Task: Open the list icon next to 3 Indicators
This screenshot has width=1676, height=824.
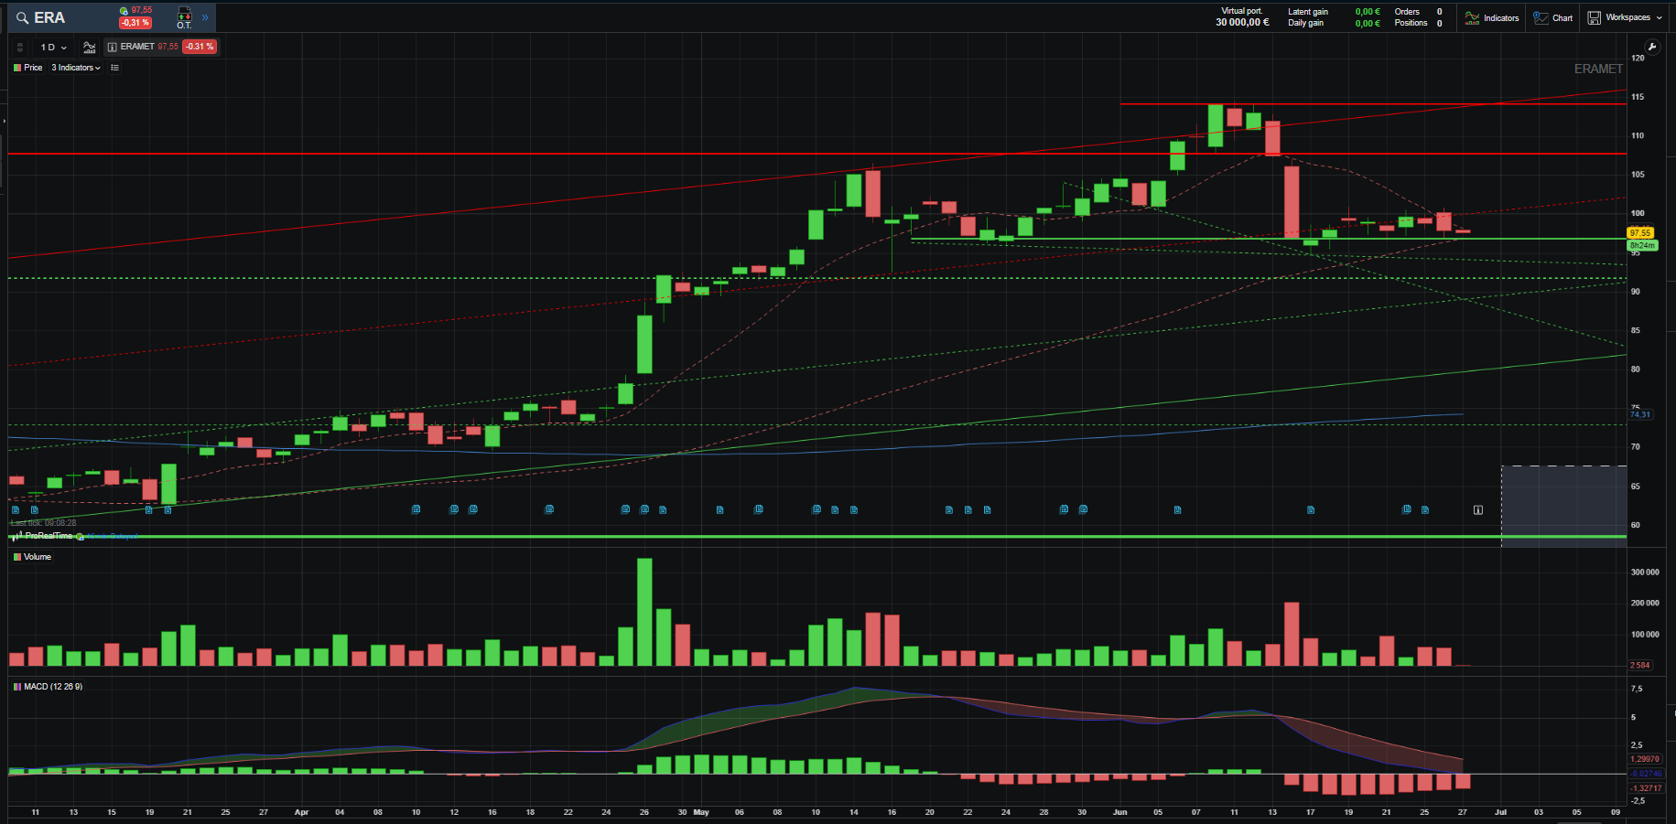Action: click(x=114, y=68)
